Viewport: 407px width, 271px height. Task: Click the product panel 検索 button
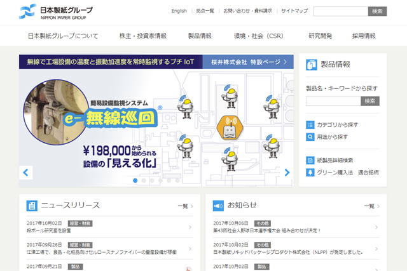(x=370, y=101)
